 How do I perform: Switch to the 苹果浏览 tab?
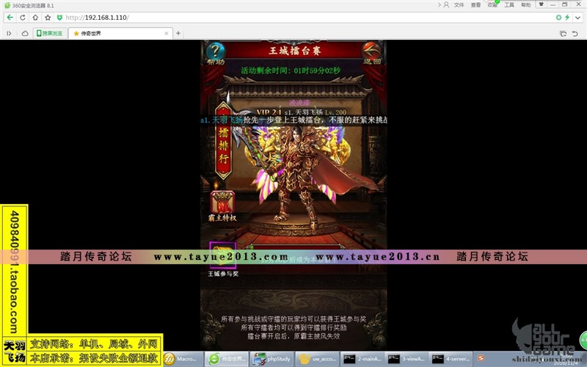[49, 33]
